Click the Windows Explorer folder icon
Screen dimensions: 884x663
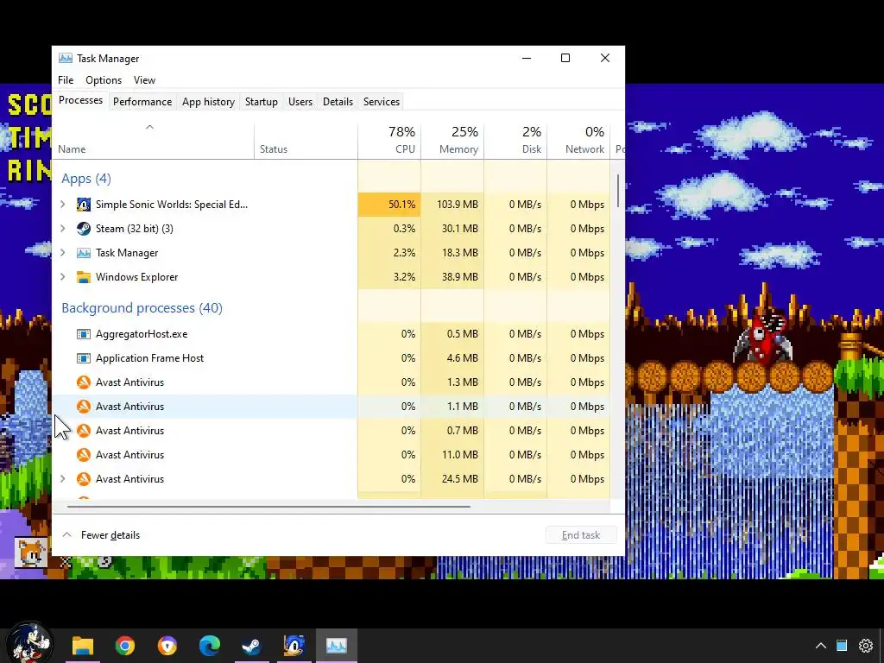84,277
